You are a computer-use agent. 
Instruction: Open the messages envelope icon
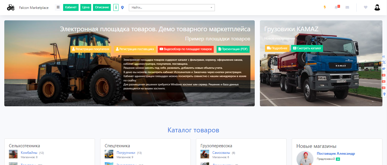point(347,7)
